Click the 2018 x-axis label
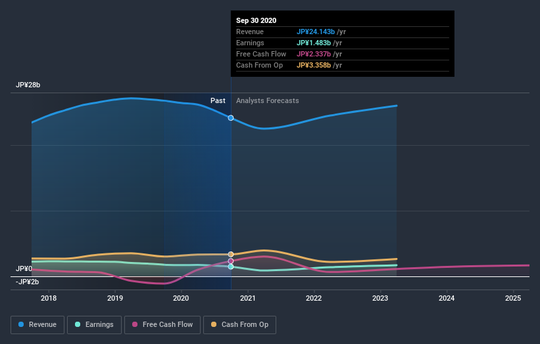Screen dimensions: 540x344 coord(49,298)
